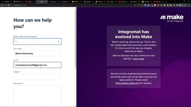Image resolution: width=191 pixels, height=107 pixels.
Task: Add a new browser tab
Action: tap(167, 2)
